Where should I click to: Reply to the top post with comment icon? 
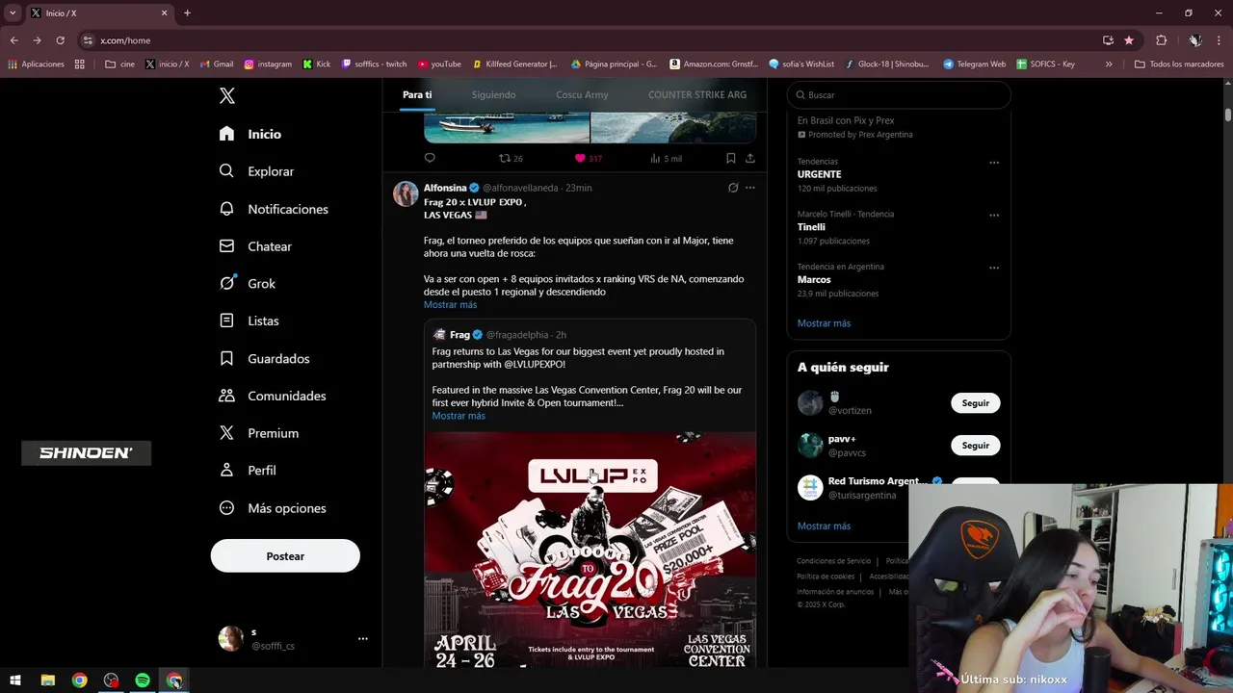point(430,158)
